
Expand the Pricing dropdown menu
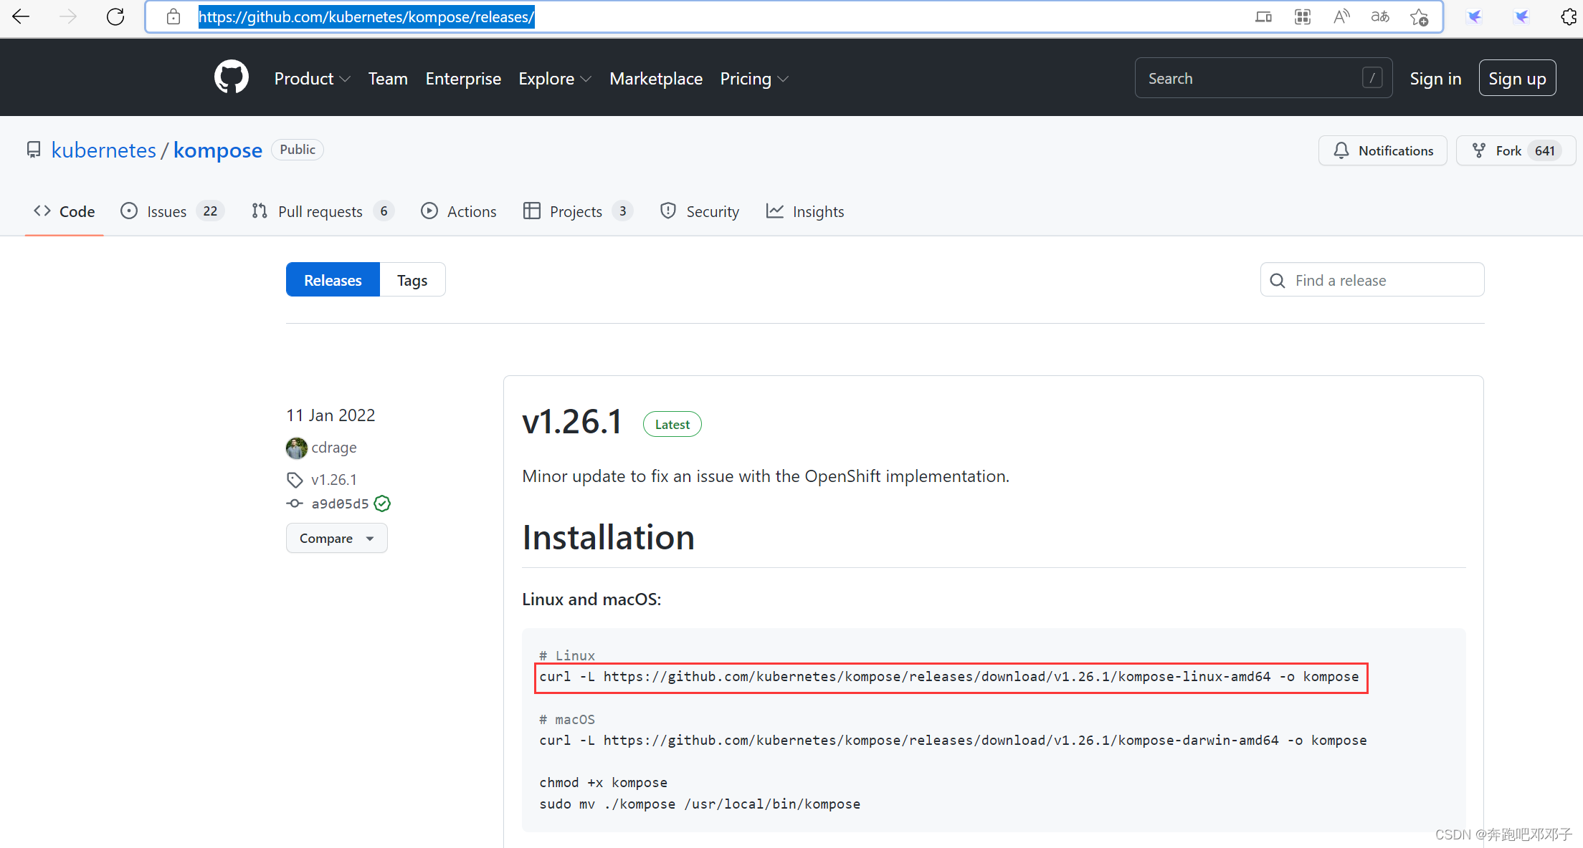(x=754, y=79)
